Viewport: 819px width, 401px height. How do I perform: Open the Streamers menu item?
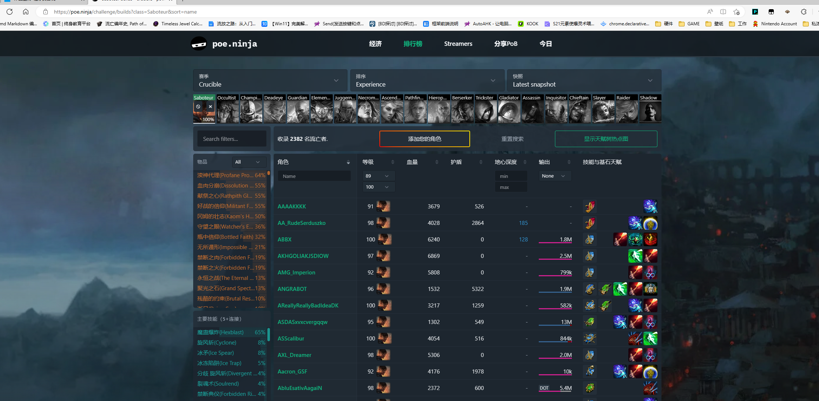(x=458, y=44)
